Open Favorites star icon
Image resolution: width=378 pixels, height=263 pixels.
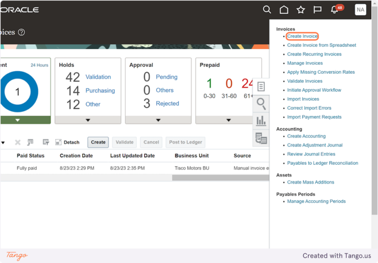coord(301,10)
